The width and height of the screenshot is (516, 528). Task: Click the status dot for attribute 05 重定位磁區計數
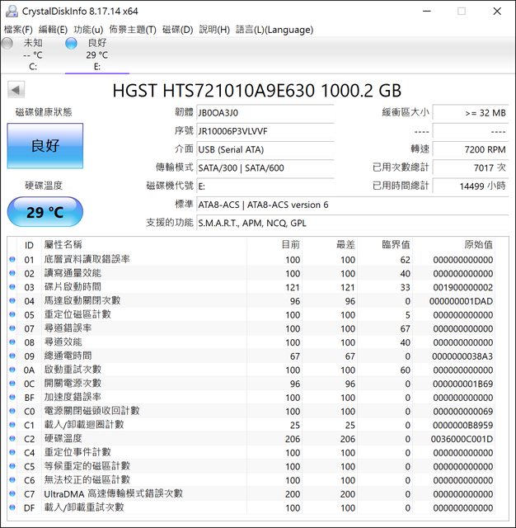(x=12, y=315)
